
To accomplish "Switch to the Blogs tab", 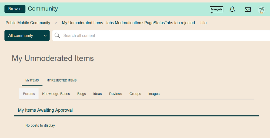I will [x=82, y=94].
